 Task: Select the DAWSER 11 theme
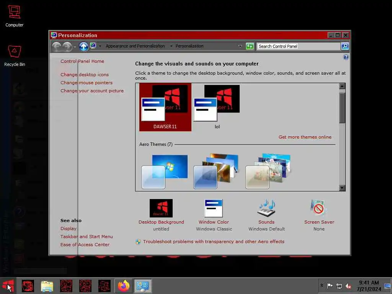coord(165,107)
